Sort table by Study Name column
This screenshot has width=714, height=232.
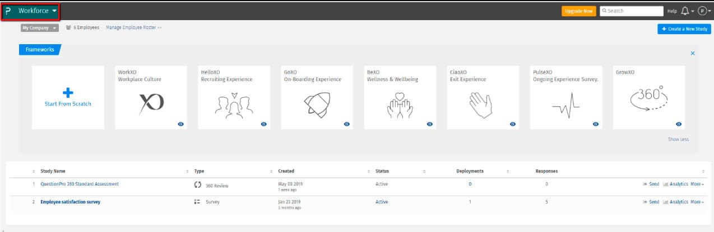[x=53, y=171]
